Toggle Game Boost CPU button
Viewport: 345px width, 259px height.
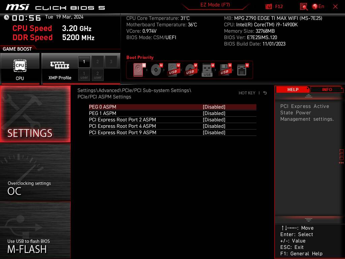click(20, 69)
